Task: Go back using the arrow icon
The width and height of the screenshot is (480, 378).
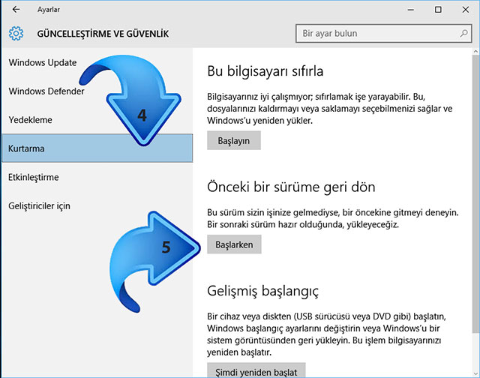Action: pos(16,10)
